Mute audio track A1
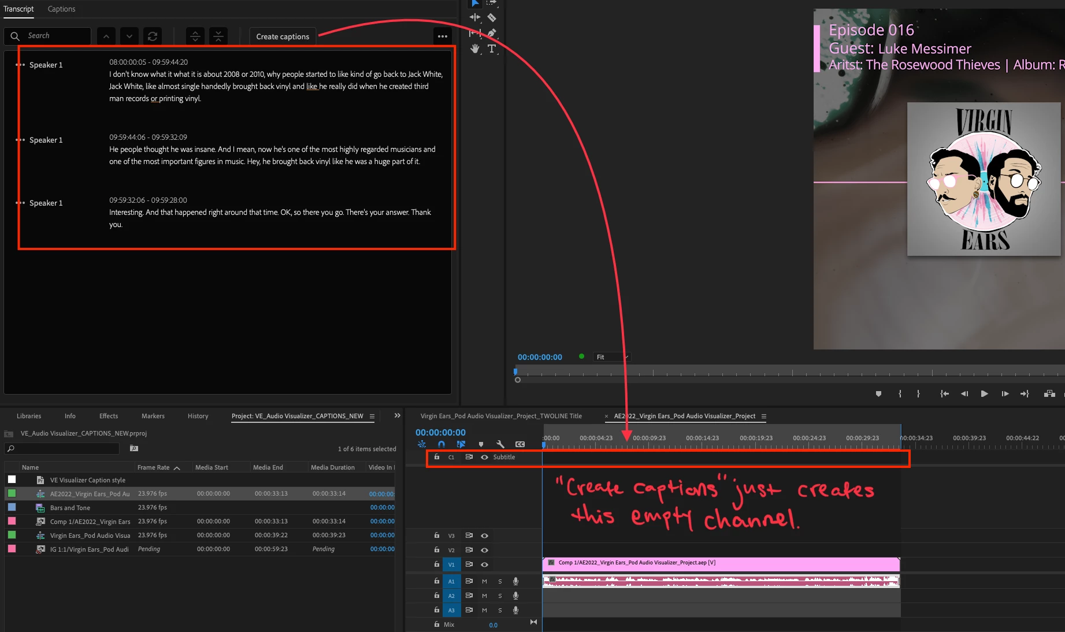 tap(484, 581)
